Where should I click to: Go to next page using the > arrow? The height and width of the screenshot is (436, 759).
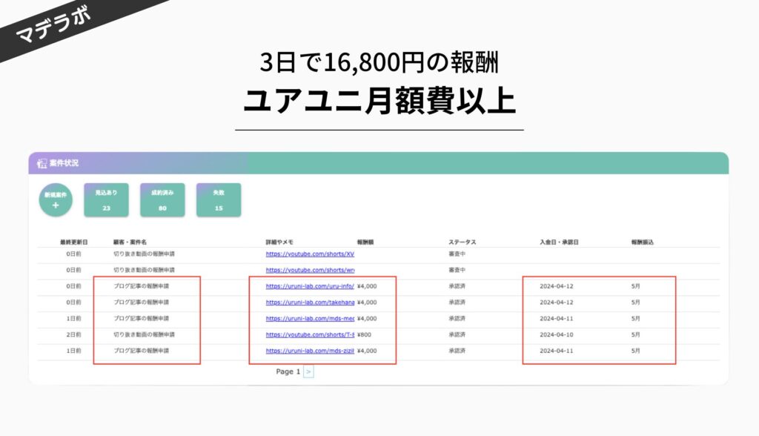[x=308, y=371]
